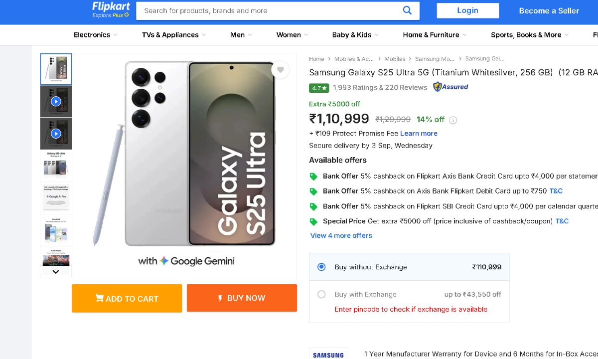Click price info icon beside 14% off
The image size is (598, 359).
[x=453, y=120]
